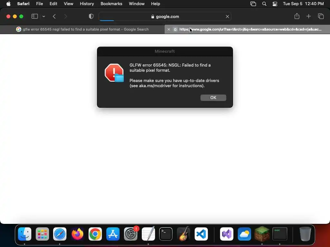Viewport: 330px width, 247px height.
Task: Click the Minecraft icon in the Dock
Action: (262, 234)
